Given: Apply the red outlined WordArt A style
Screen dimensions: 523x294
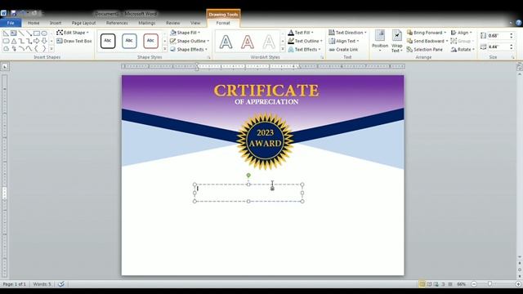Looking at the screenshot, I should (x=247, y=42).
